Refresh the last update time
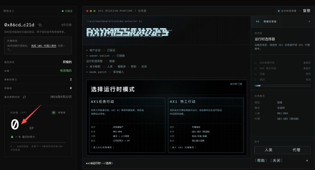The image size is (315, 170). pos(24,97)
